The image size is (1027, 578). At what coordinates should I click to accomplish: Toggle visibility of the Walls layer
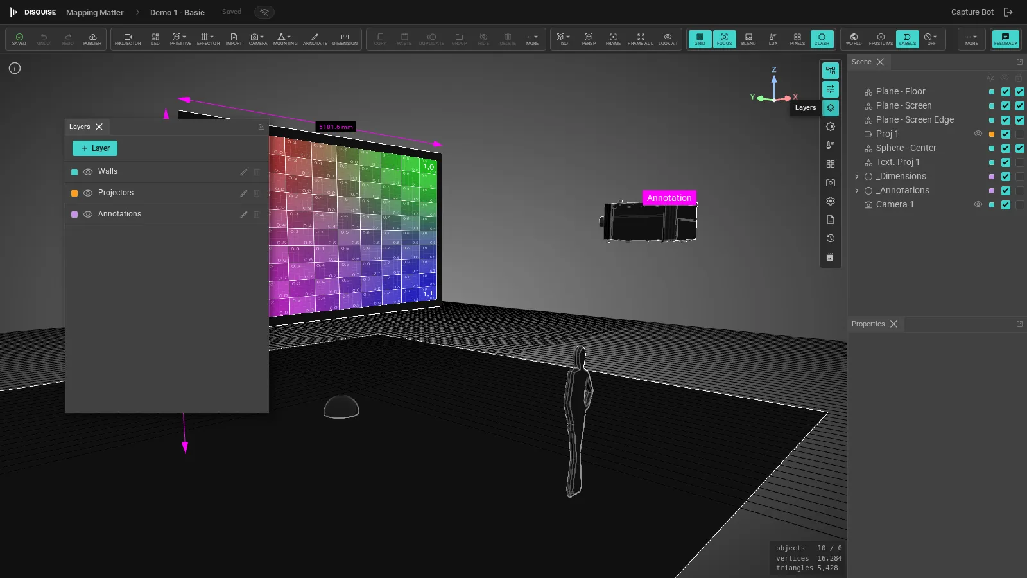pos(88,172)
